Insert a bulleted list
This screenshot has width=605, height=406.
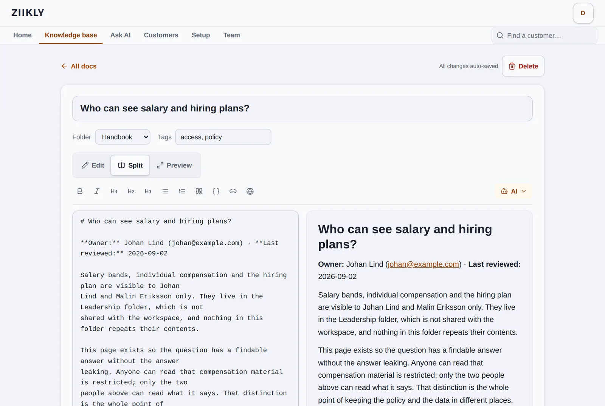pos(165,191)
